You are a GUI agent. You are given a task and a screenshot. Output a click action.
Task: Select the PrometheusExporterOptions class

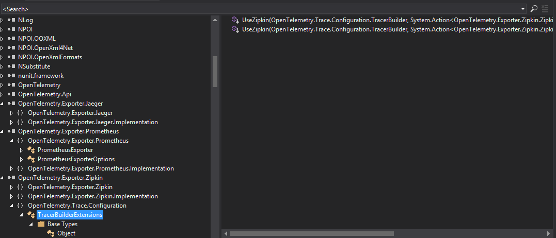[x=76, y=159]
